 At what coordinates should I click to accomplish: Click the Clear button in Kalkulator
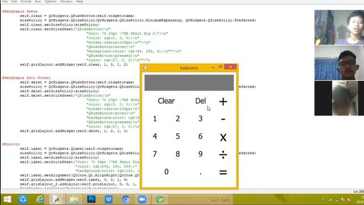166,101
